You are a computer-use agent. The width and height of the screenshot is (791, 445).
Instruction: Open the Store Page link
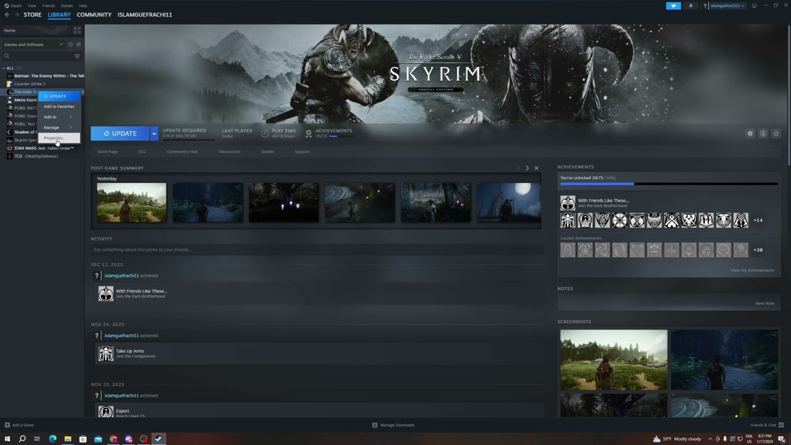point(108,151)
